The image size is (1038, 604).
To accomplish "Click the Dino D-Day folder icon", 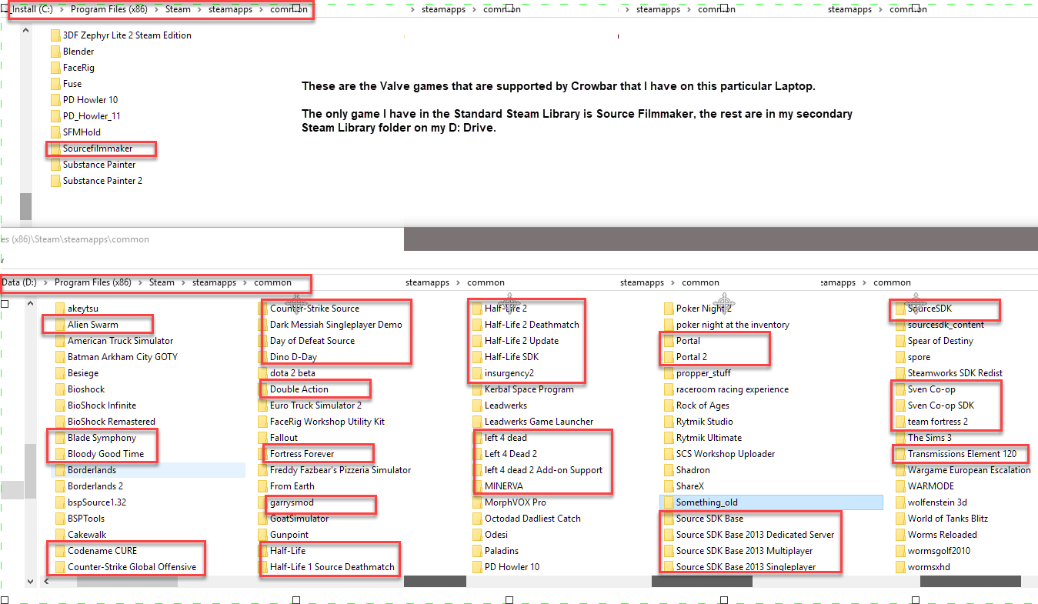I will click(262, 357).
